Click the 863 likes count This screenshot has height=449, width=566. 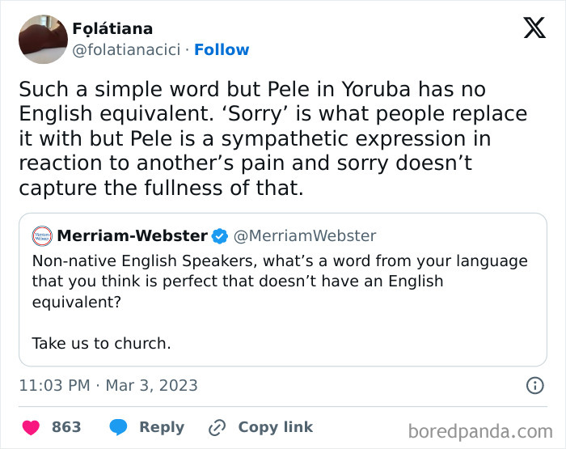click(x=66, y=427)
